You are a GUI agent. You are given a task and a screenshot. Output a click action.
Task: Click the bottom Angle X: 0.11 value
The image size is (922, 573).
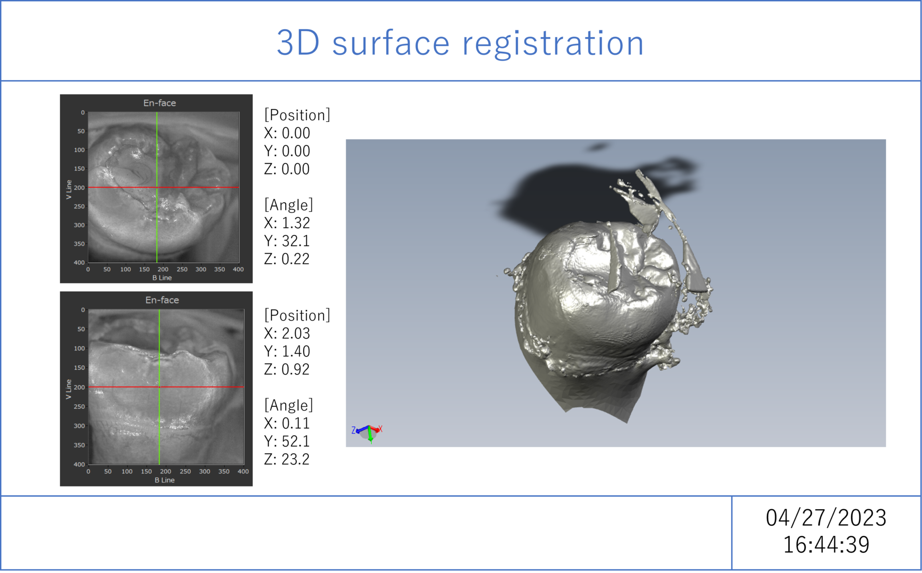287,423
